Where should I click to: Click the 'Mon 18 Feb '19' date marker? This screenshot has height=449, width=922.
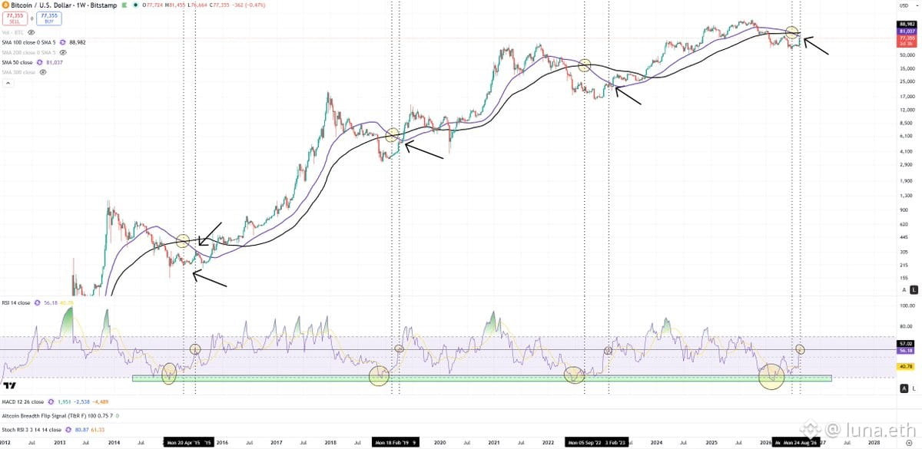390,443
